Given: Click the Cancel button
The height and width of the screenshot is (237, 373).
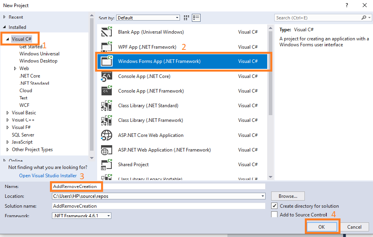Looking at the screenshot, I should [x=354, y=227].
